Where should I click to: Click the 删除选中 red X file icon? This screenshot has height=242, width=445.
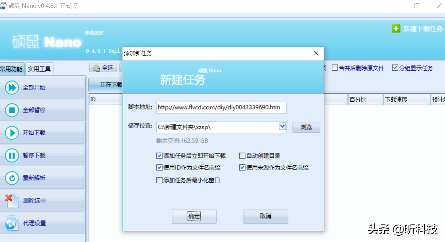(12, 201)
